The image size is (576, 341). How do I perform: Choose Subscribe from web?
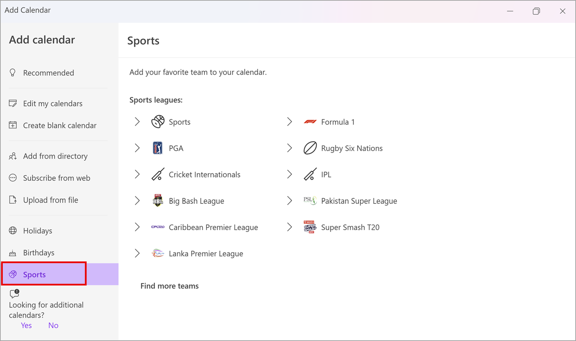[x=56, y=178]
